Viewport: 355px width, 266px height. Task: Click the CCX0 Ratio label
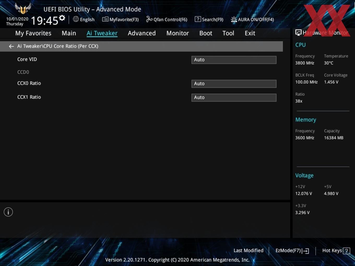coord(29,83)
